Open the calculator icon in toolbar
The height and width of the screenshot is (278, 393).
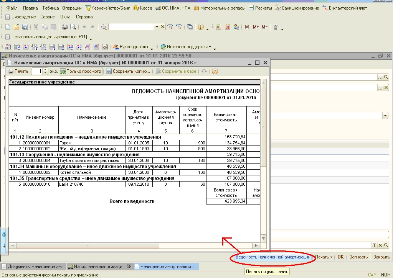(x=218, y=27)
